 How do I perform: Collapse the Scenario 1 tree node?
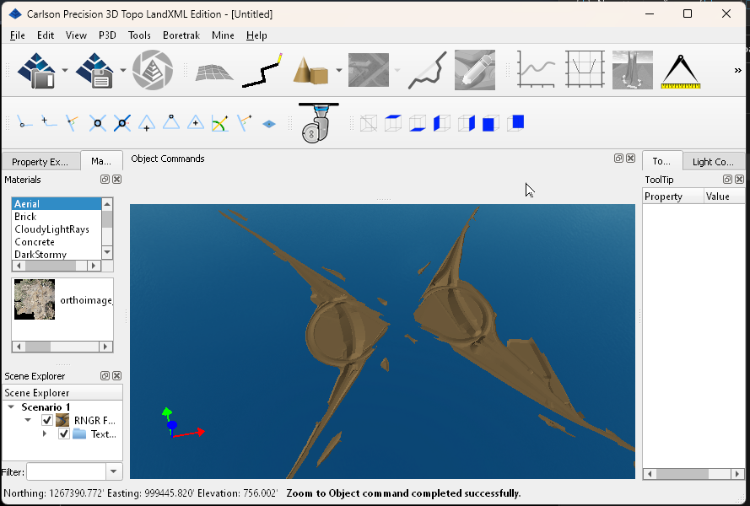coord(11,406)
